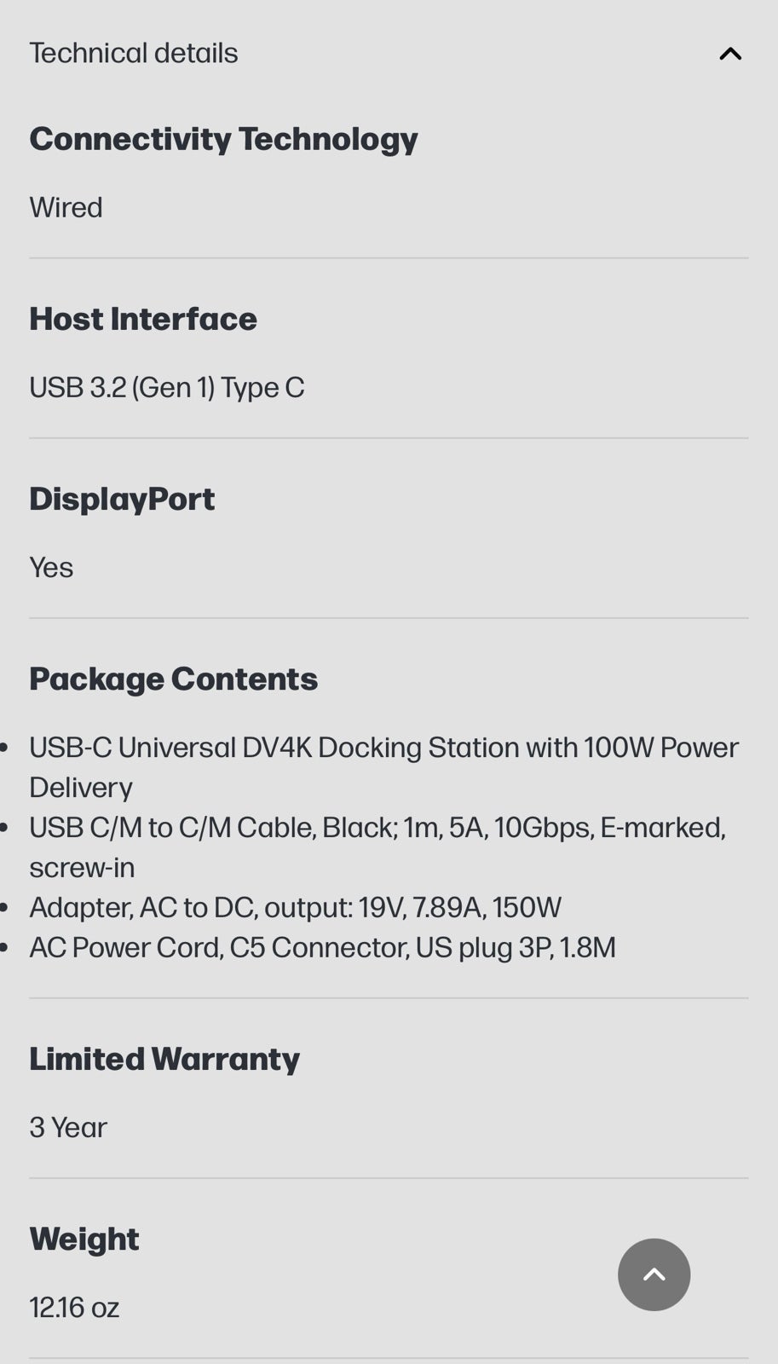The height and width of the screenshot is (1364, 778).
Task: Select the Package Contents heading
Action: click(x=173, y=679)
